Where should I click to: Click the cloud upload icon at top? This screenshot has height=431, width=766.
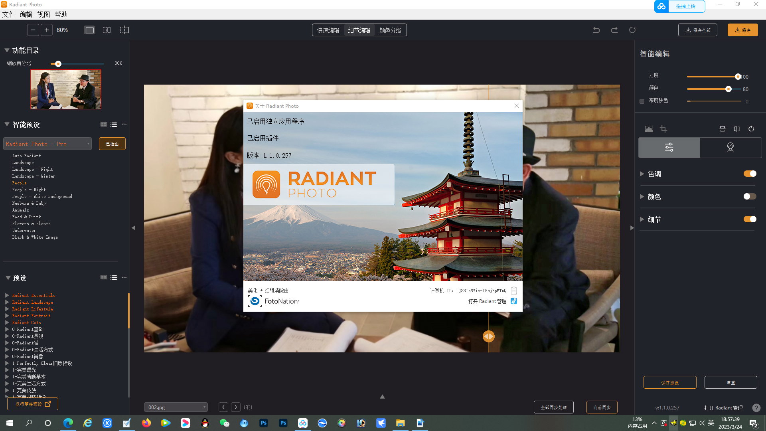[x=661, y=6]
